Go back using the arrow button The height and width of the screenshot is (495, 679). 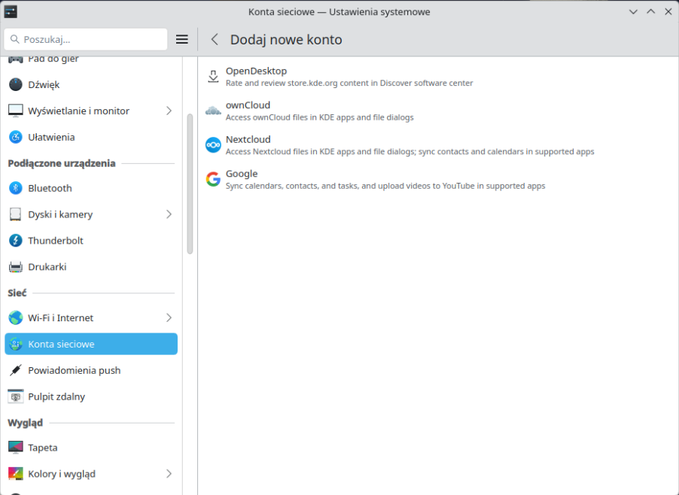pos(215,39)
